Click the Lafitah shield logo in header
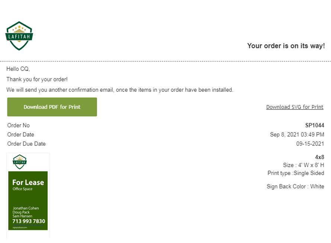Screen dimensions: 331x243 [x=19, y=36]
